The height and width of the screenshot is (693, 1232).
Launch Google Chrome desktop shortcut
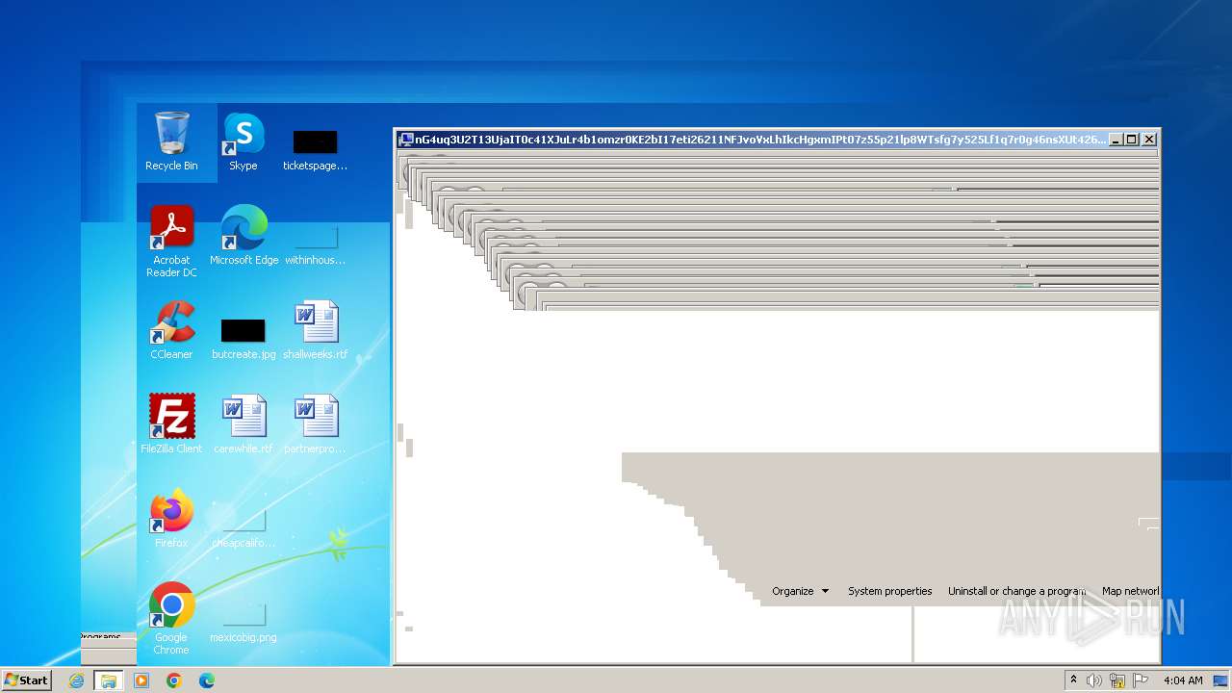pyautogui.click(x=171, y=619)
